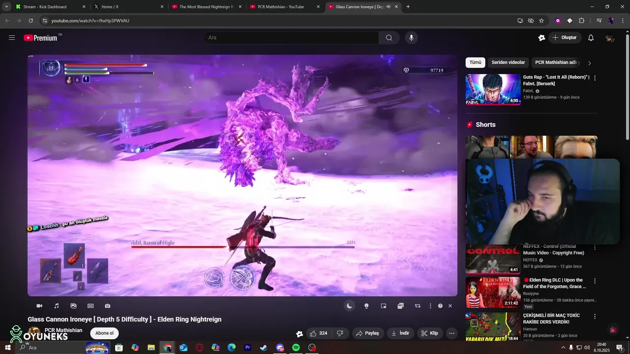Image resolution: width=630 pixels, height=354 pixels.
Task: Open a new browser tab
Action: pos(408,7)
